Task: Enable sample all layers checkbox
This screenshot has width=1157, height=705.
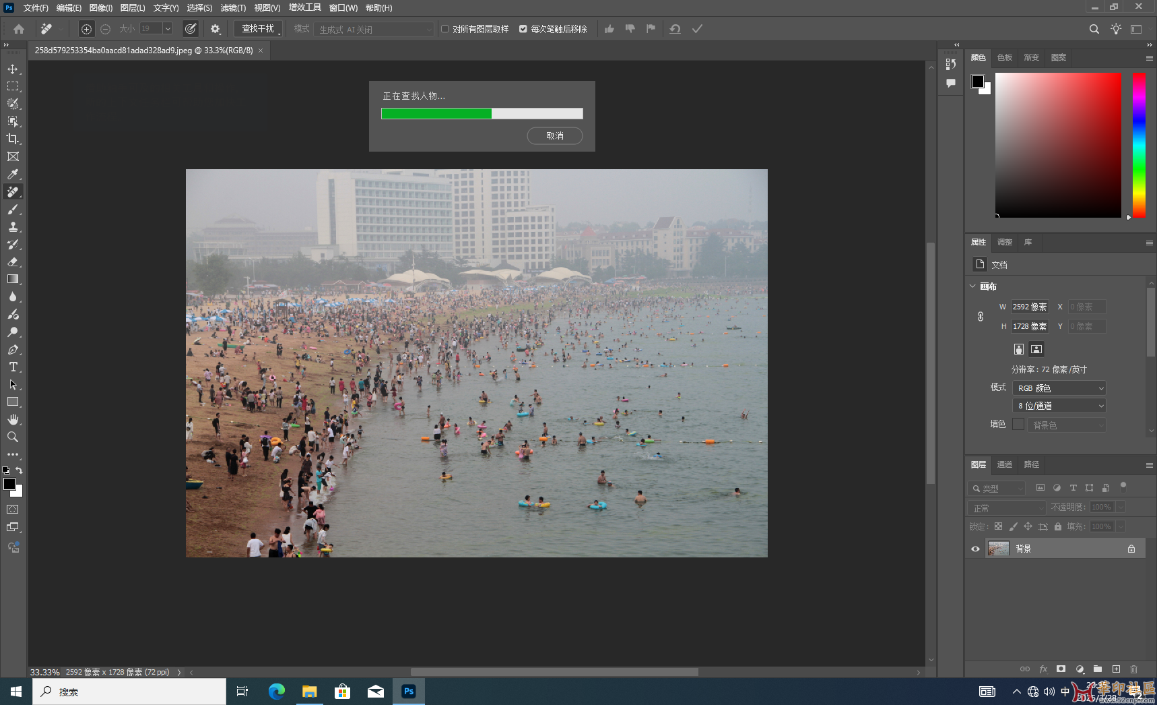Action: point(445,29)
